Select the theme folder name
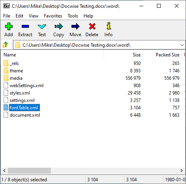 [16, 71]
